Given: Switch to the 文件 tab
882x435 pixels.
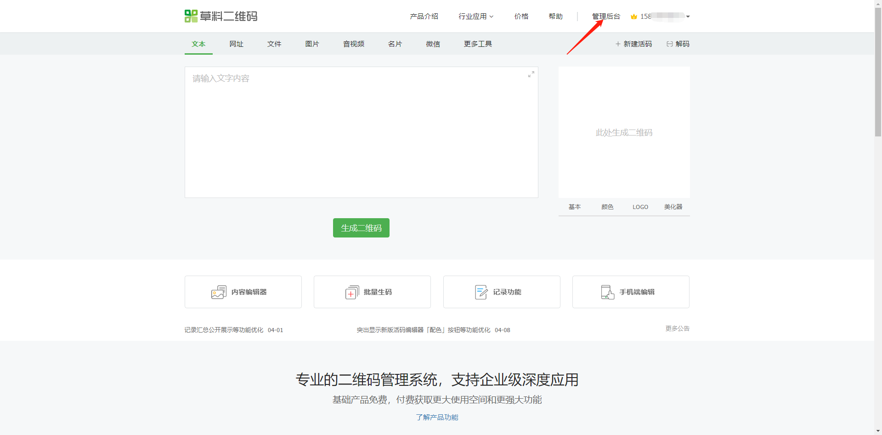Looking at the screenshot, I should [x=274, y=44].
